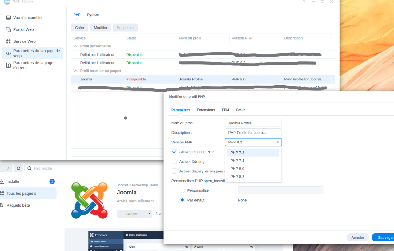Open the Extensions tab in the PHP dialog
The image size is (394, 251).
[206, 110]
